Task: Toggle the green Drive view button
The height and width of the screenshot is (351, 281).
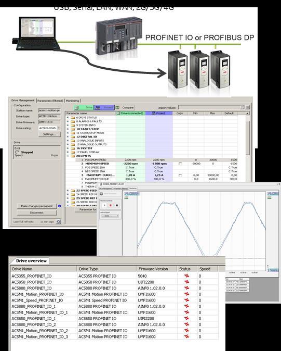Action: (84, 107)
